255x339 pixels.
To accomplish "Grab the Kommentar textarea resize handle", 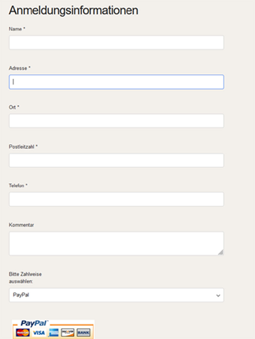I will click(221, 252).
